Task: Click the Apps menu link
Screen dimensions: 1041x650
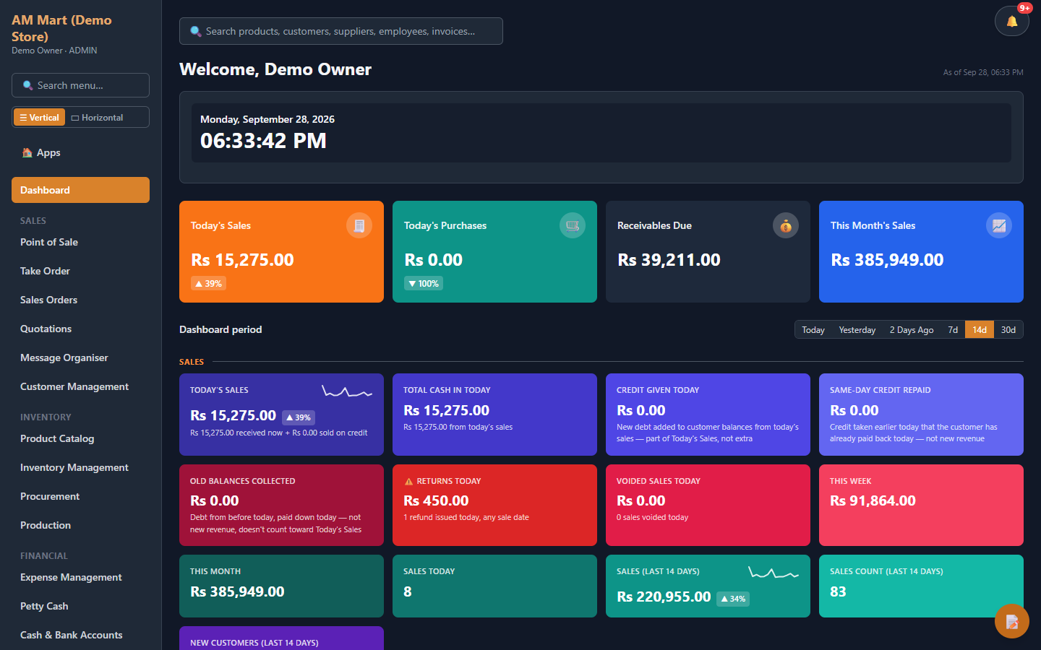Action: tap(80, 152)
